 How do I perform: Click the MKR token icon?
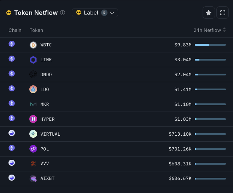pos(33,104)
